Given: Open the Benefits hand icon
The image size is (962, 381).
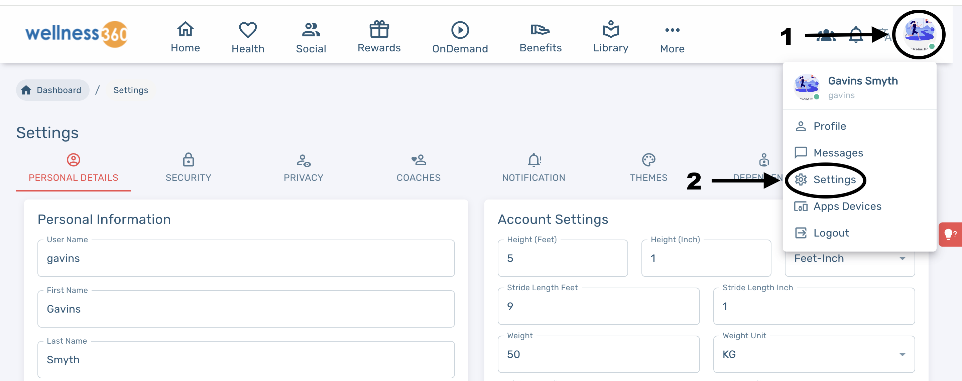Looking at the screenshot, I should pos(540,29).
